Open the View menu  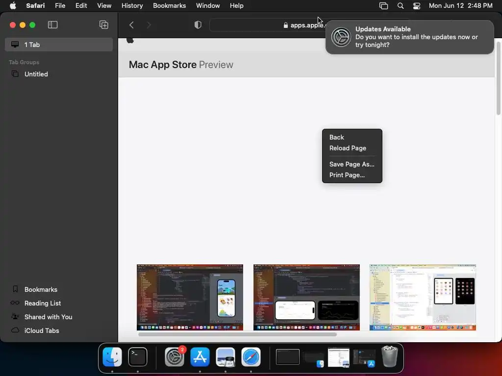click(x=104, y=5)
